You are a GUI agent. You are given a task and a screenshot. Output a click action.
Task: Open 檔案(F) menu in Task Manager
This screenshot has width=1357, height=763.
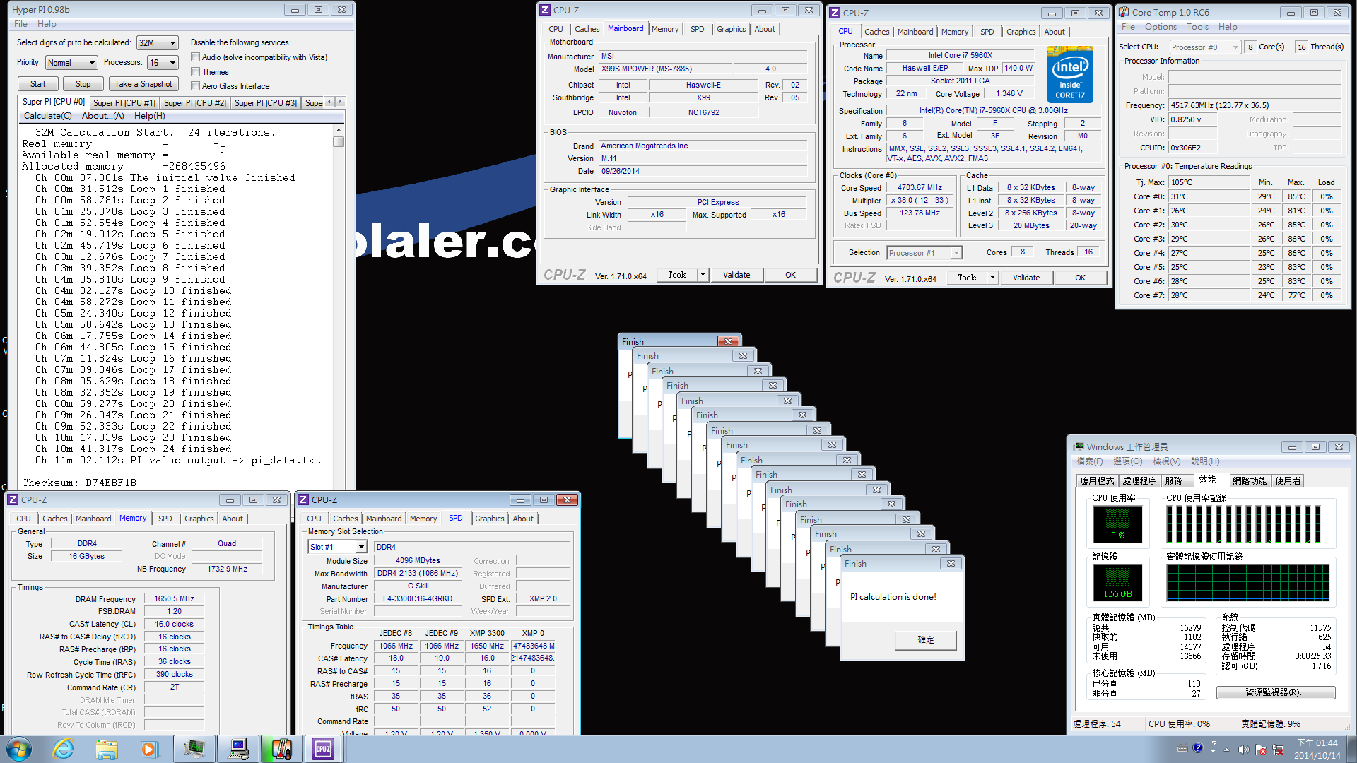click(x=1089, y=461)
